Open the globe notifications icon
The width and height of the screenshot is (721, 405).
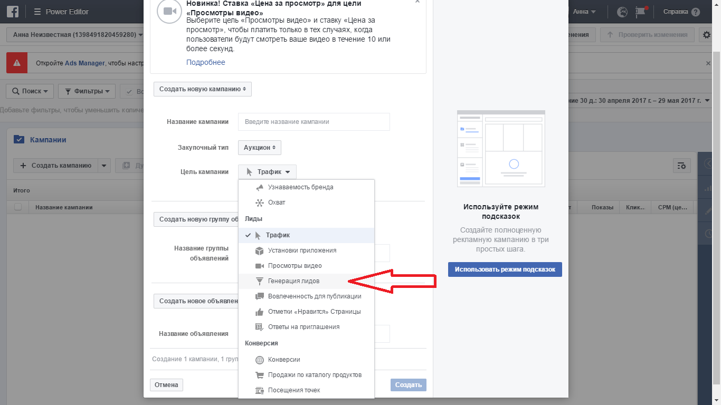(x=622, y=12)
